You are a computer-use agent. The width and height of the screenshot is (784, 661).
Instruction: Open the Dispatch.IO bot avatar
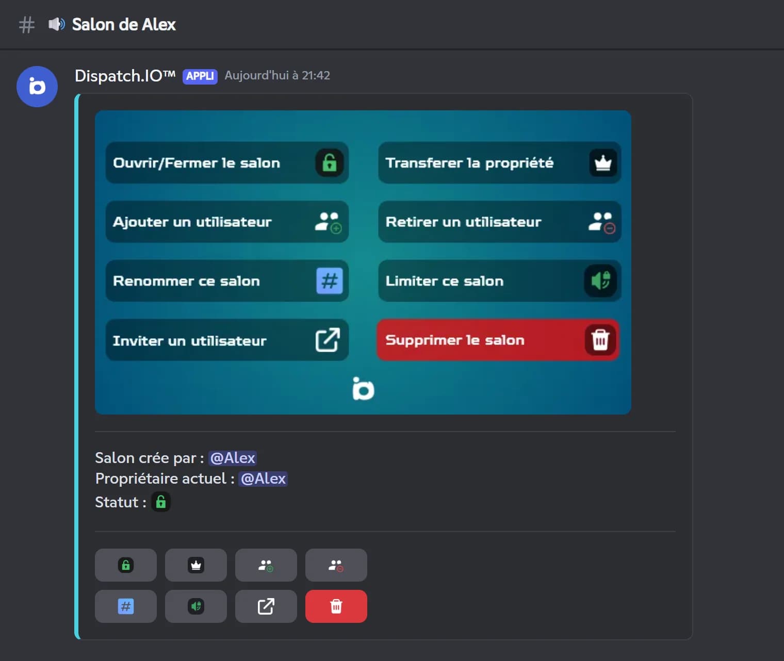[37, 87]
